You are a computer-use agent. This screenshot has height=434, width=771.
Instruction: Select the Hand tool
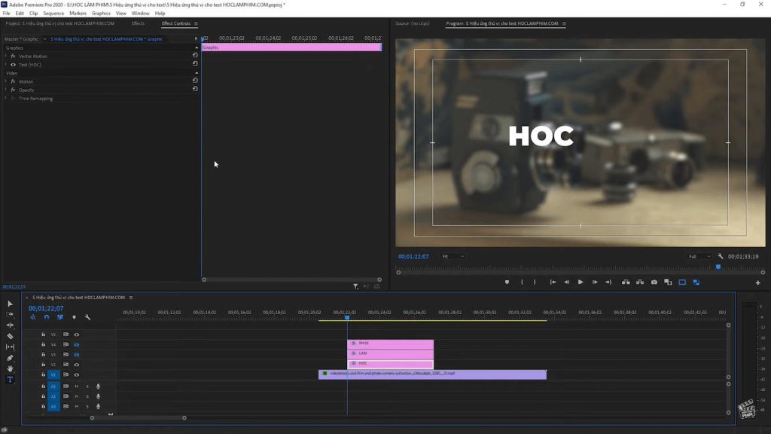click(x=10, y=369)
